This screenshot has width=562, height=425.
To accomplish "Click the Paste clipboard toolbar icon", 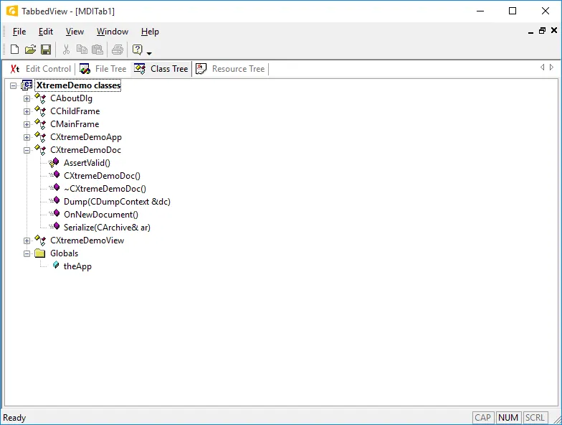I will tap(97, 49).
